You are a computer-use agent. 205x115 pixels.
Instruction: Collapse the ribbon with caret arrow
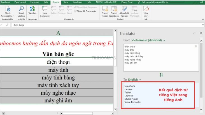click(x=203, y=20)
